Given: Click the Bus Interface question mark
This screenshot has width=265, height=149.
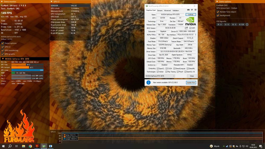Looking at the screenshot, I should click(195, 35).
